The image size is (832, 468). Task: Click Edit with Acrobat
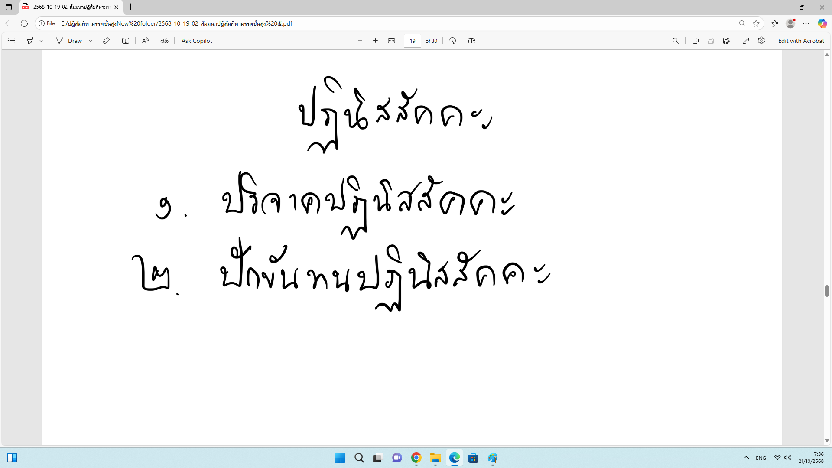801,41
